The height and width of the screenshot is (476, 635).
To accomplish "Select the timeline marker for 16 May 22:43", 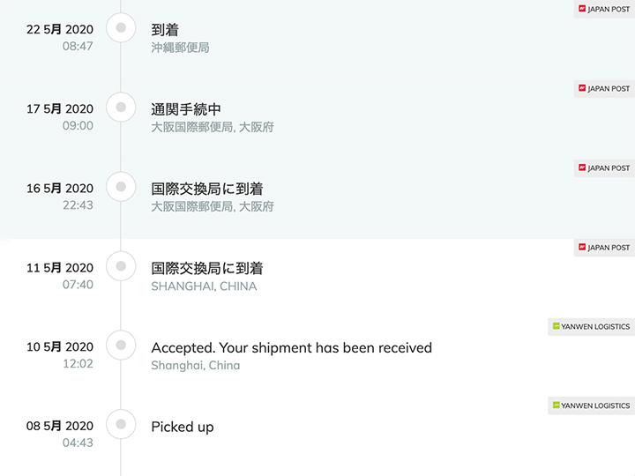I will tap(121, 187).
